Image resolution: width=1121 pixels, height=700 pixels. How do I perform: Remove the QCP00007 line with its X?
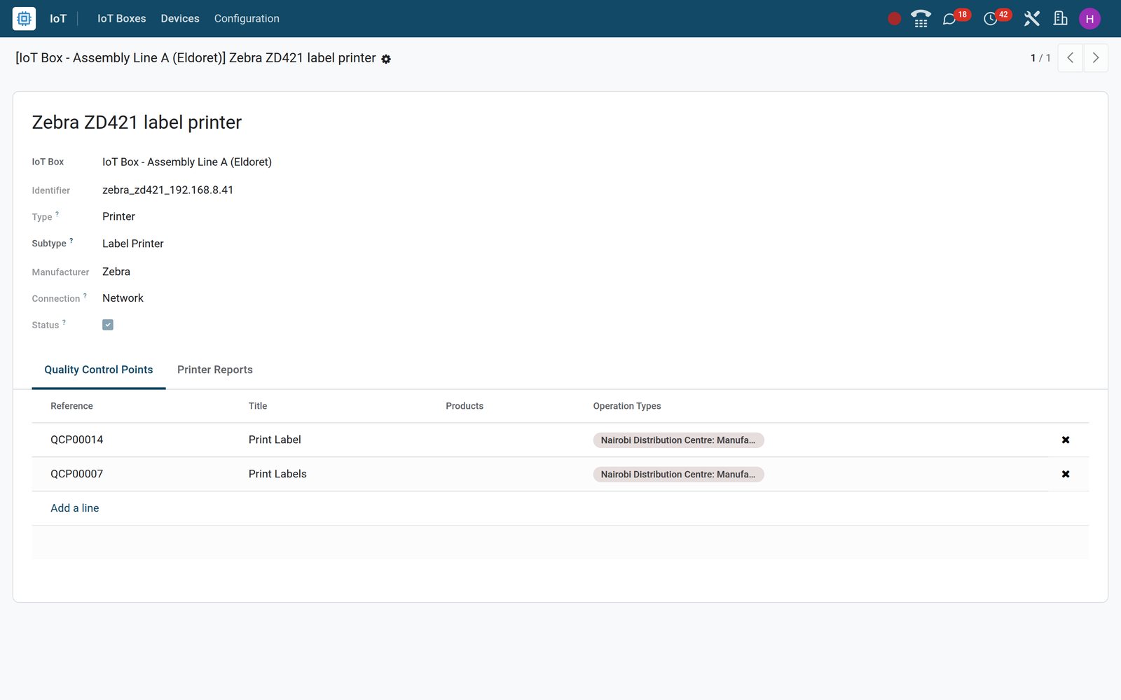1066,474
